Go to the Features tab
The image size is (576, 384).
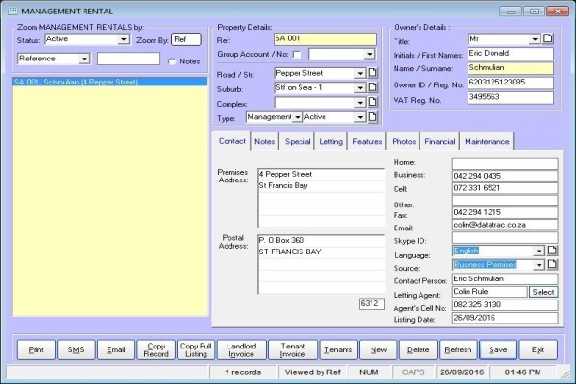click(x=367, y=141)
